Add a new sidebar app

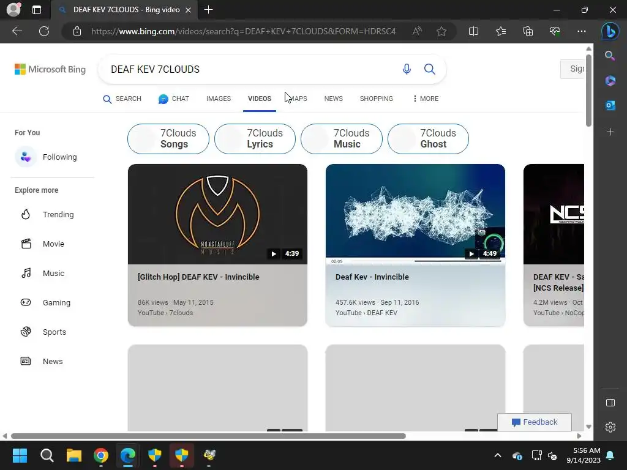tap(610, 132)
